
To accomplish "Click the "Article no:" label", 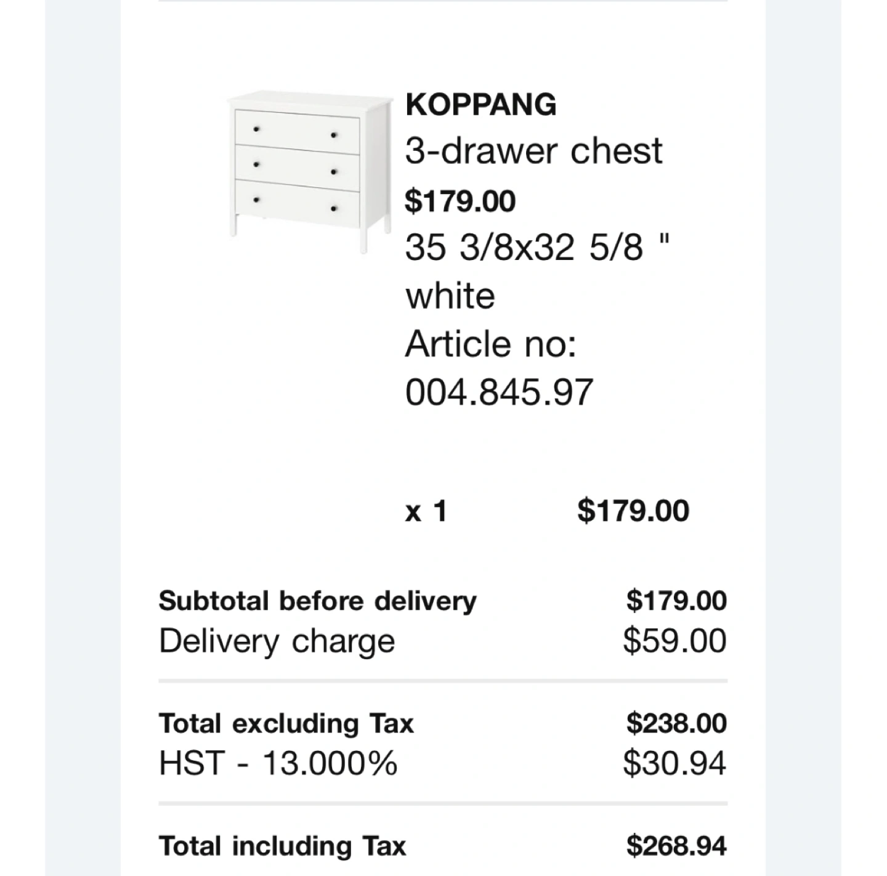I will [491, 344].
